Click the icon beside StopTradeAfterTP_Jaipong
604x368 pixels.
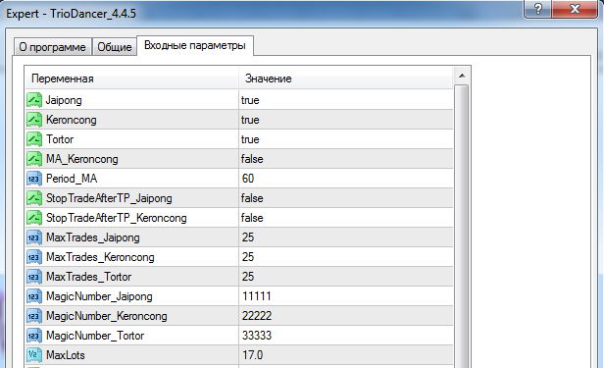coord(34,198)
